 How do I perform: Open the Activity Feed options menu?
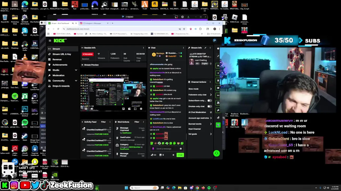(x=110, y=122)
